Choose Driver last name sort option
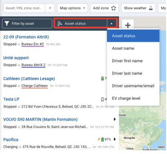Image resolution: width=167 pixels, height=154 pixels. (x=133, y=73)
